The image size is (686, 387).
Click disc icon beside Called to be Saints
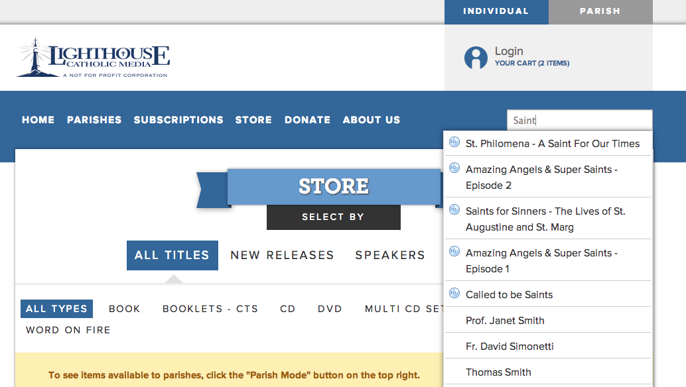point(454,293)
